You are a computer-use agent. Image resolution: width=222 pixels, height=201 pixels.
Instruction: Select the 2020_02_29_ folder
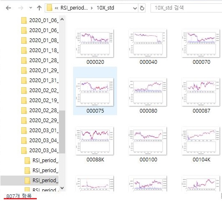(x=40, y=121)
